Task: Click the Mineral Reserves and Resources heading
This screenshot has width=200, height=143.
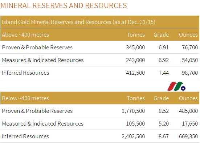Action: (x=64, y=5)
